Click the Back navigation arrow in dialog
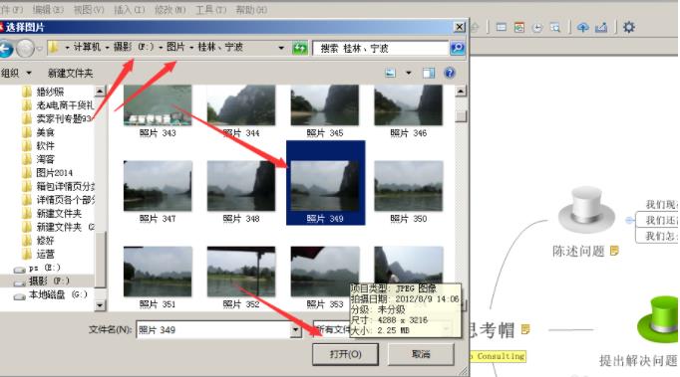680x377 pixels. pyautogui.click(x=5, y=49)
